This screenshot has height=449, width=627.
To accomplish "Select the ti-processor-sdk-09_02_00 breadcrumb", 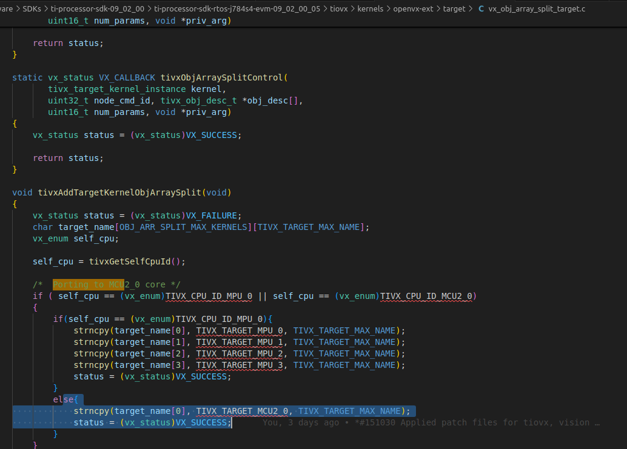I will coord(98,9).
